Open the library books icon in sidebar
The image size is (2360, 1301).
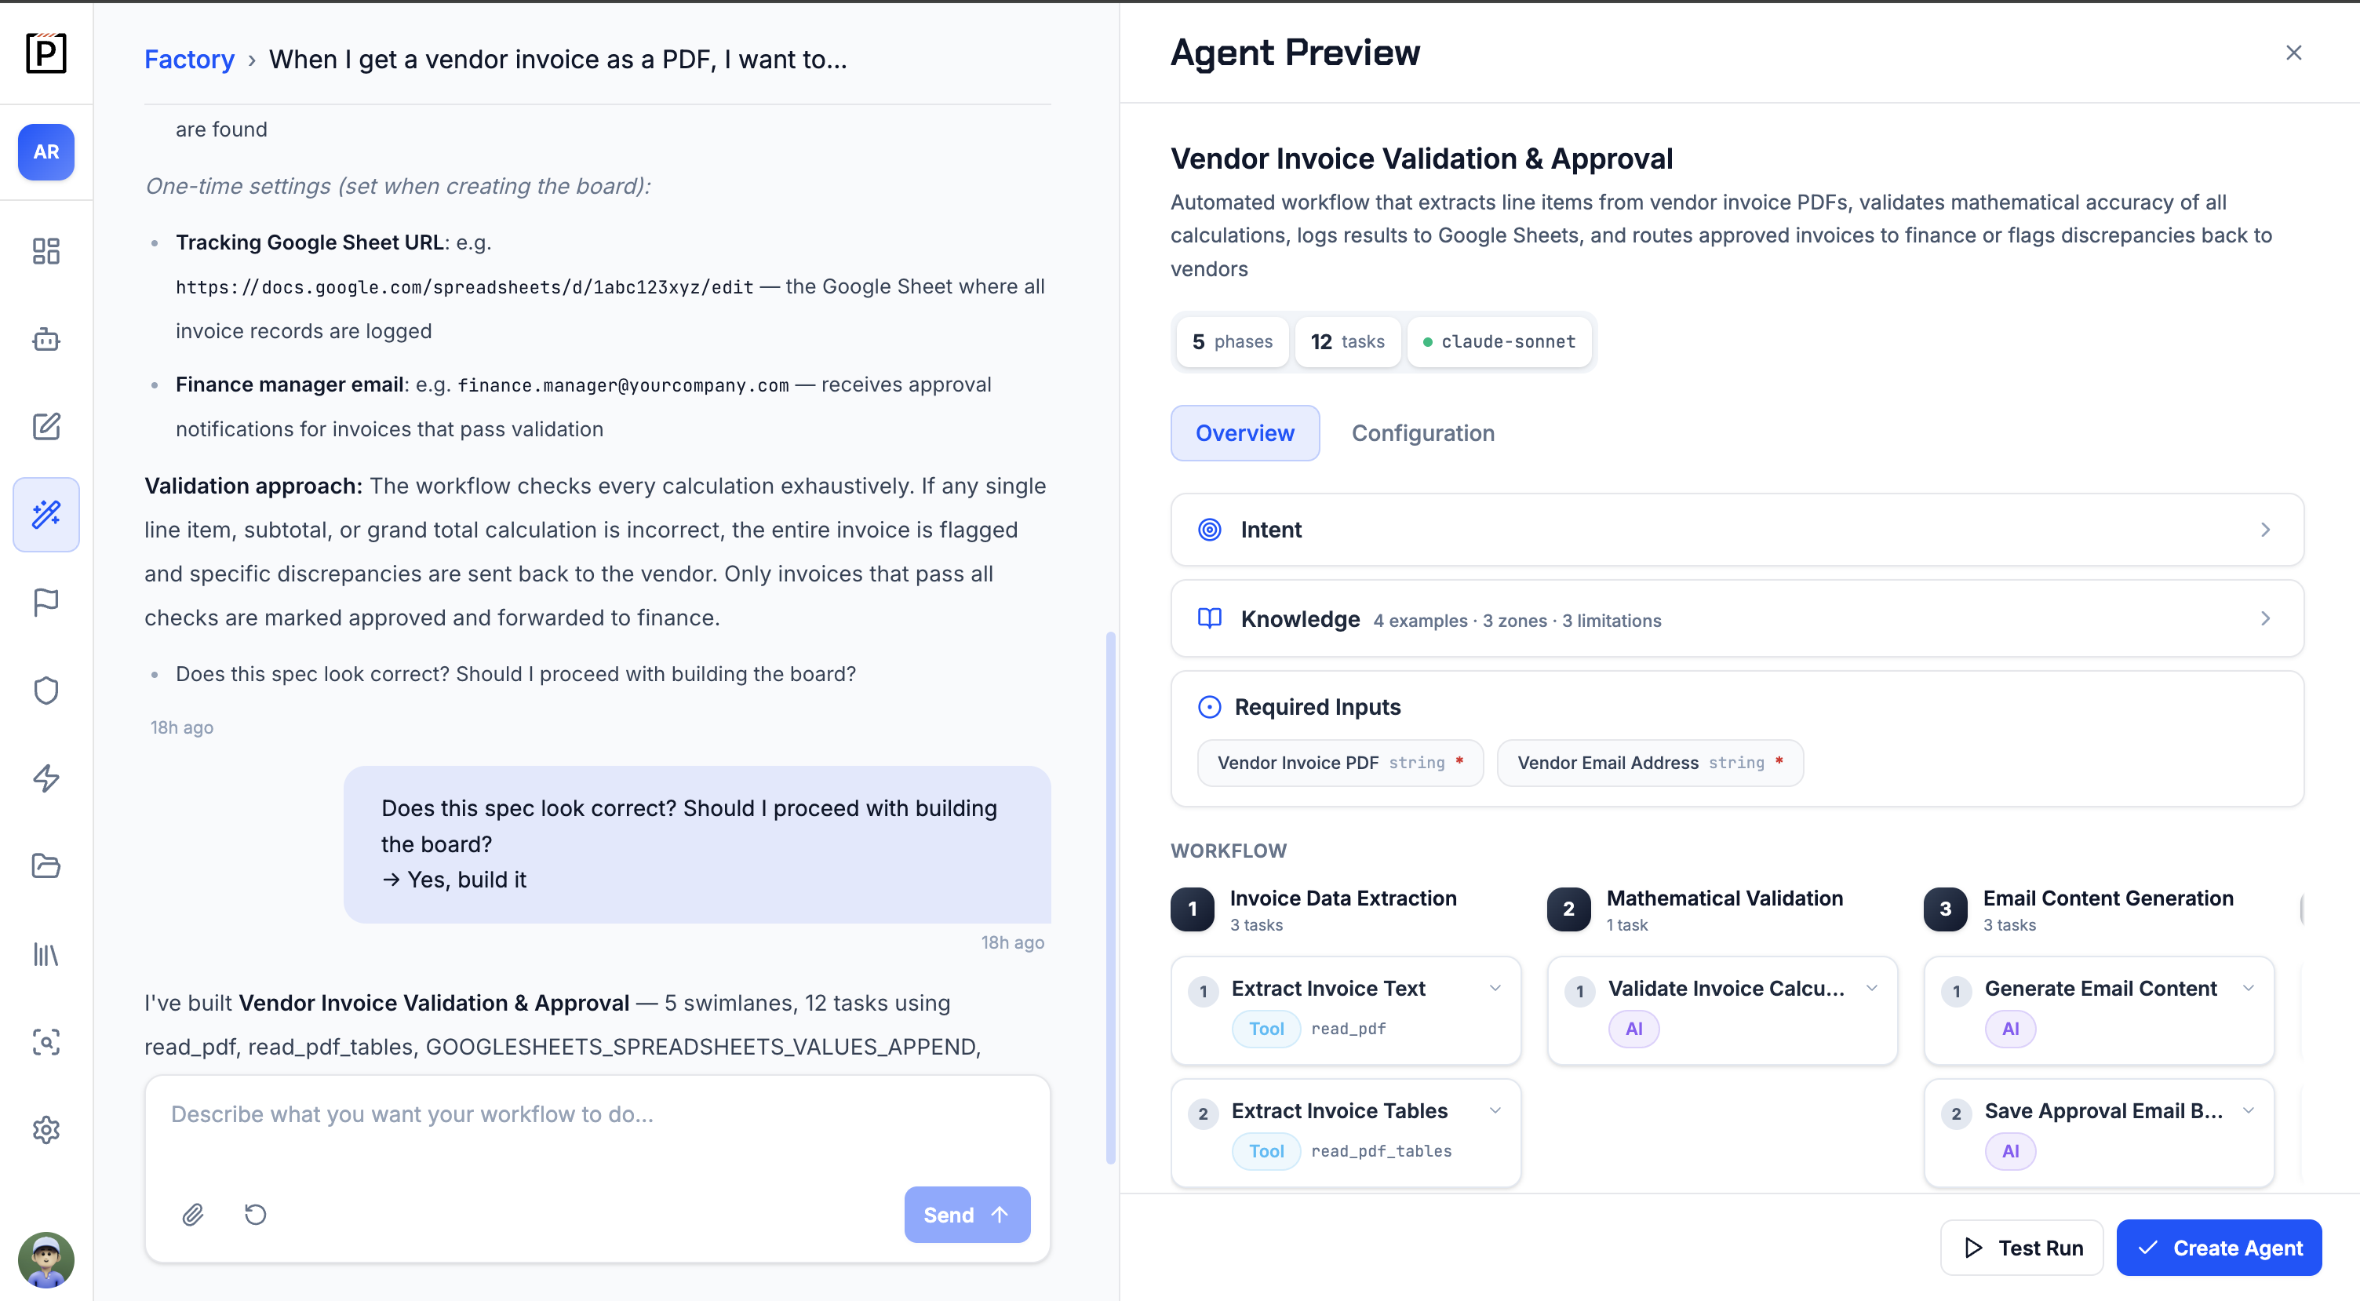tap(46, 955)
